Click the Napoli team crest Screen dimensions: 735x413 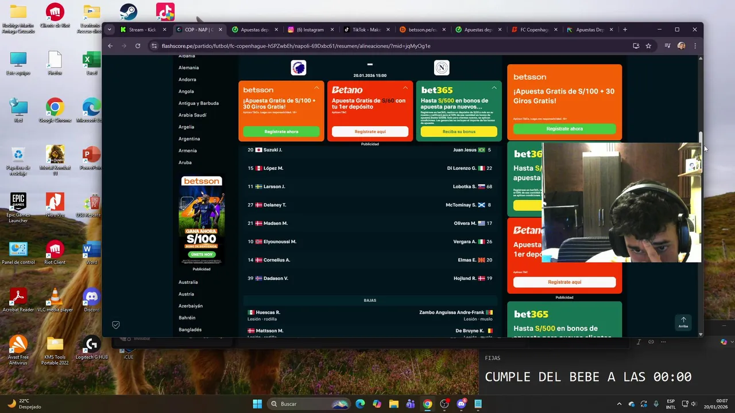click(442, 68)
